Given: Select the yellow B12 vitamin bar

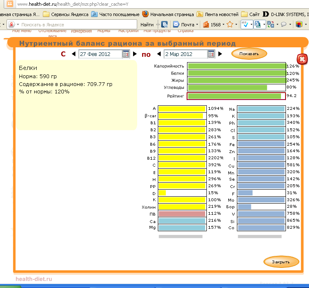Looking at the screenshot, I should pos(182,158).
